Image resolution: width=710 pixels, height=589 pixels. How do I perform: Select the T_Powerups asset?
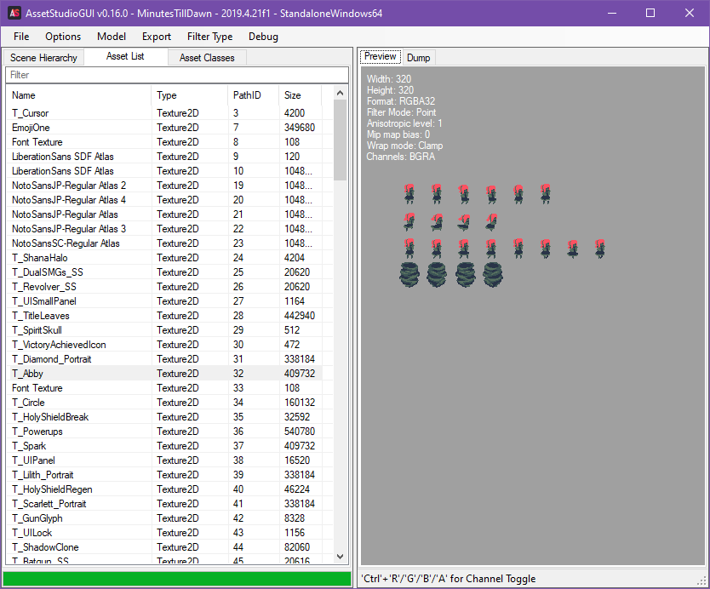pyautogui.click(x=164, y=432)
